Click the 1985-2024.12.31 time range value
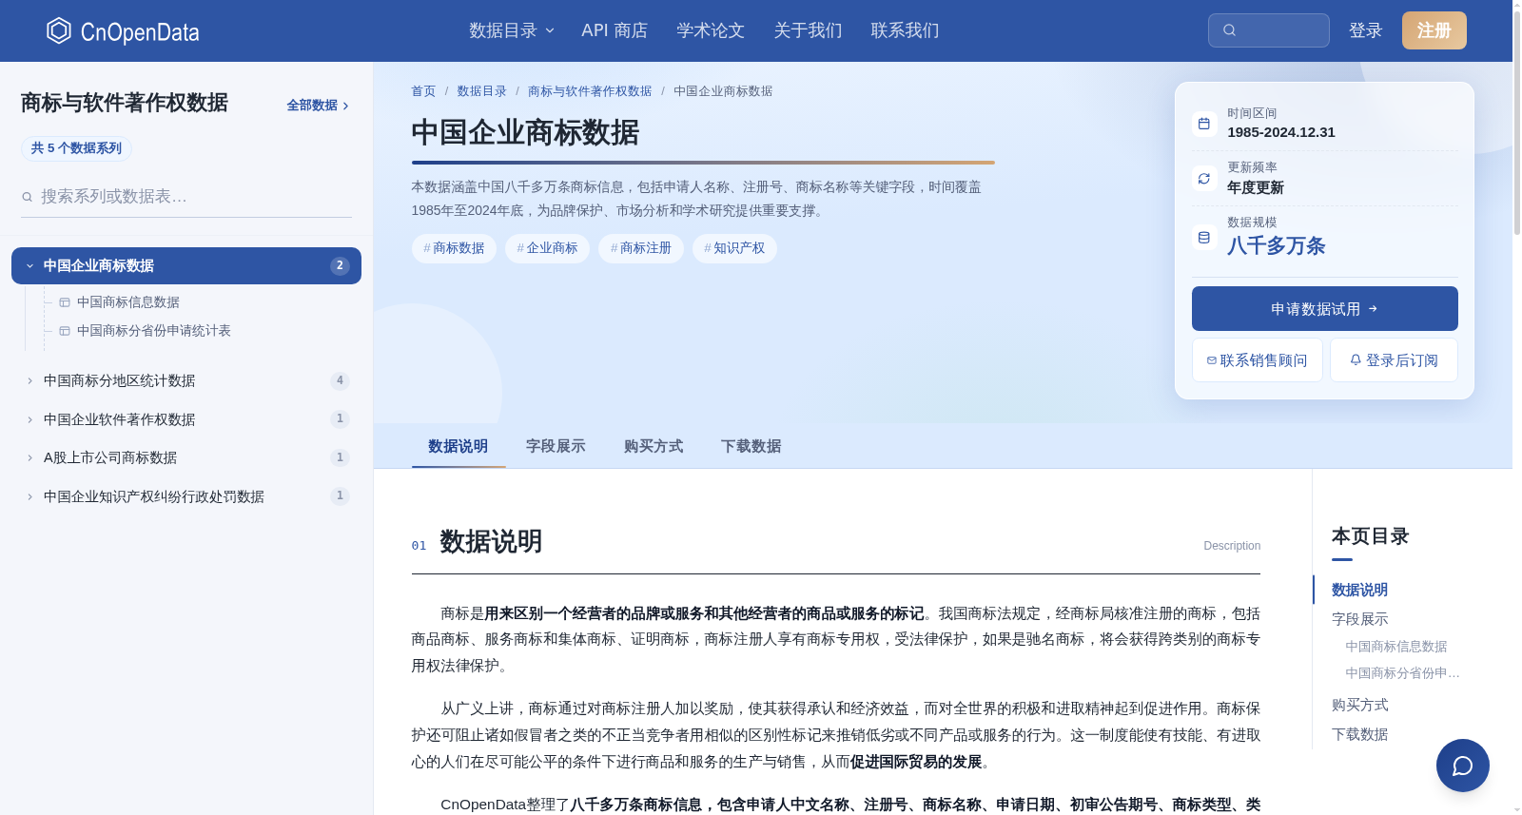This screenshot has width=1522, height=815. pos(1281,132)
